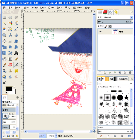Select the Text tool

pos(16,53)
